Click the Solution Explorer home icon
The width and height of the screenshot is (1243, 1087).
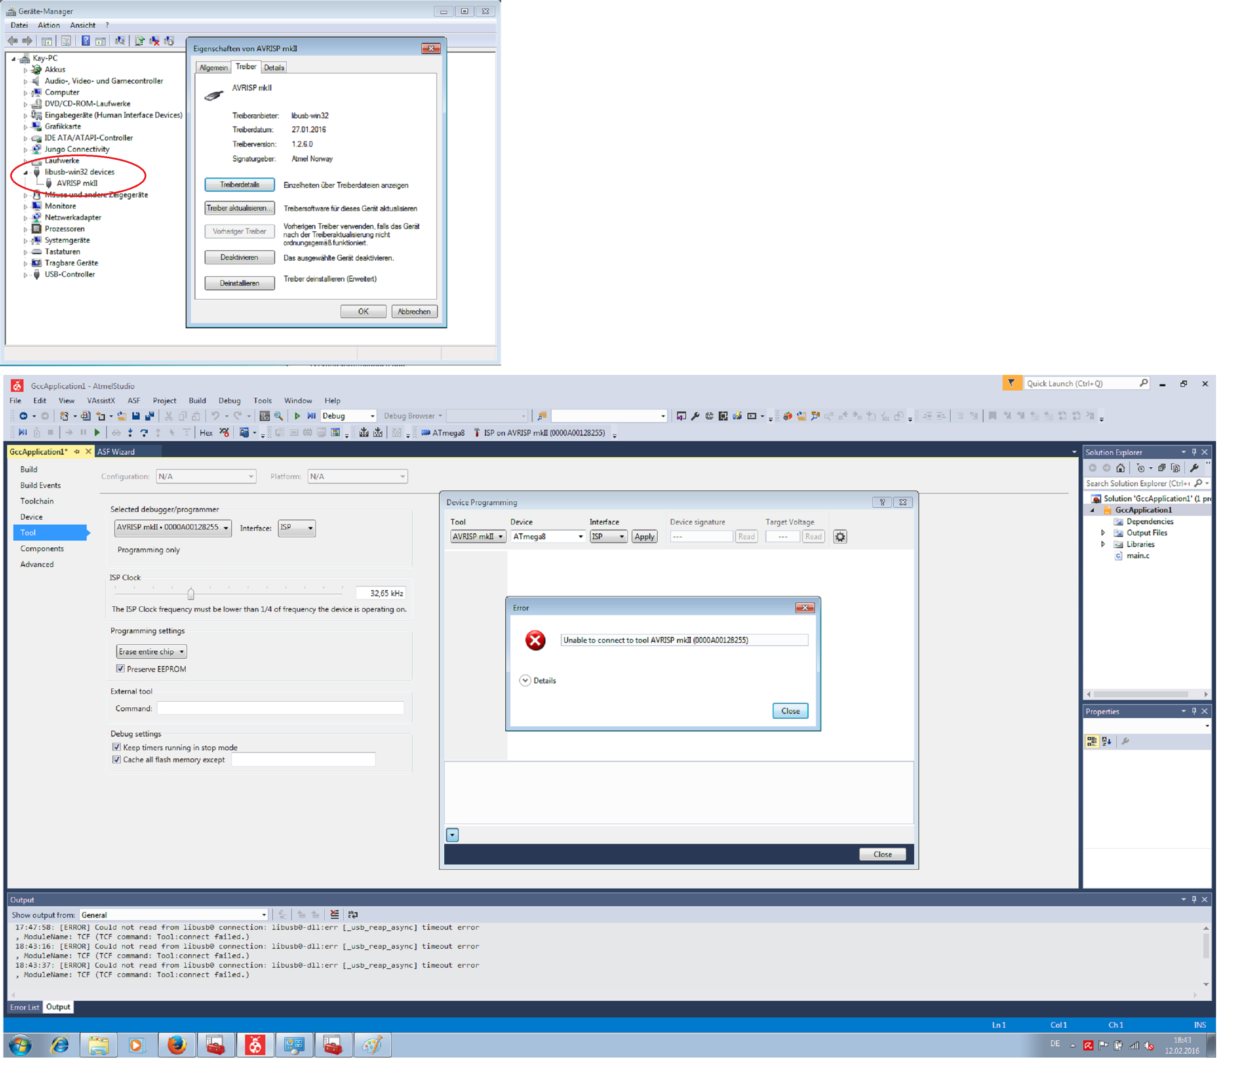pos(1121,468)
